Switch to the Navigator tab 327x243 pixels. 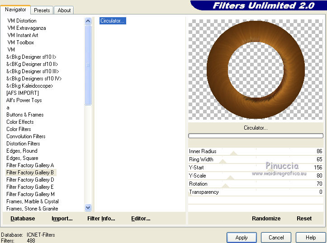tap(15, 9)
